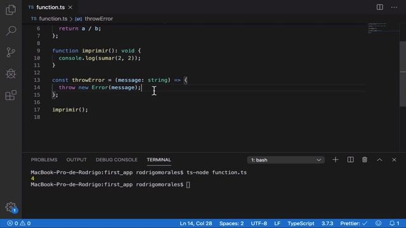Maximize the panel with up chevron

coord(379,160)
